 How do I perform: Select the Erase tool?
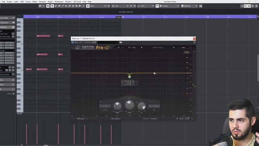click(59, 6)
